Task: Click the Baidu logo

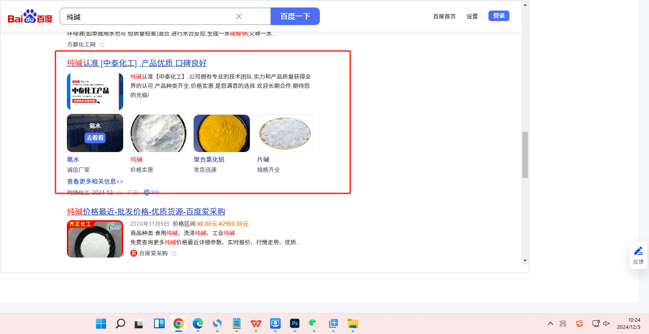Action: pos(30,17)
